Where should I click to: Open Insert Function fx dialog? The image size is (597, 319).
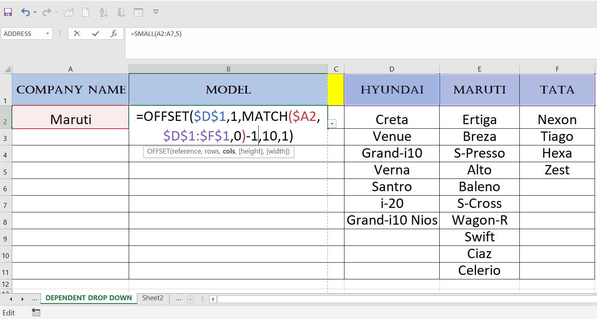coord(114,33)
